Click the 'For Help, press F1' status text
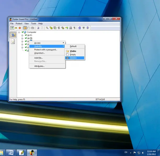Image resolution: width=160 pixels, height=156 pixels. [x=17, y=99]
